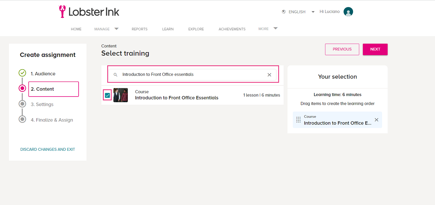Click the course thumbnail image

coord(121,95)
